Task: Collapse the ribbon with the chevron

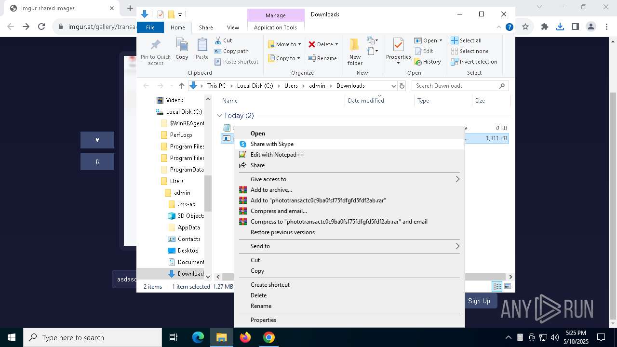Action: [x=499, y=27]
